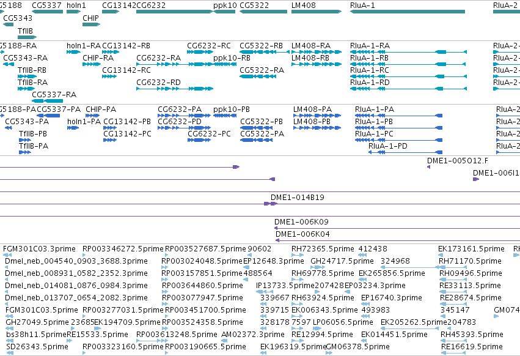Open BAC clone DME1-006K09
520x356 pixels.
[x=301, y=222]
